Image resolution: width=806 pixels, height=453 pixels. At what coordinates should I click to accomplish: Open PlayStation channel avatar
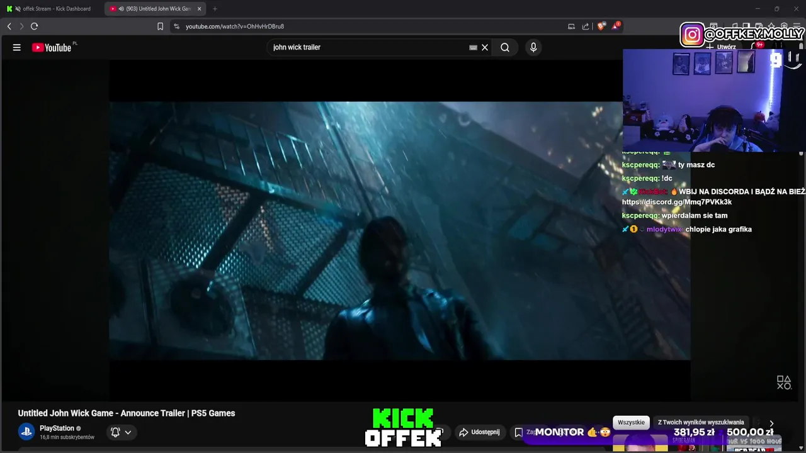click(x=26, y=432)
